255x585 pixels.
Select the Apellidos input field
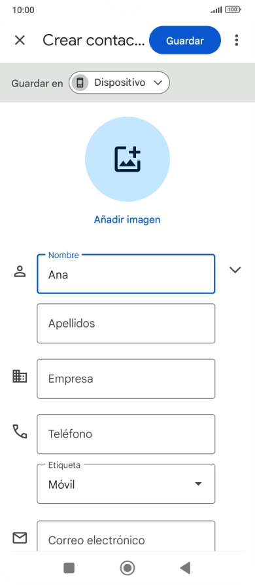tap(126, 324)
